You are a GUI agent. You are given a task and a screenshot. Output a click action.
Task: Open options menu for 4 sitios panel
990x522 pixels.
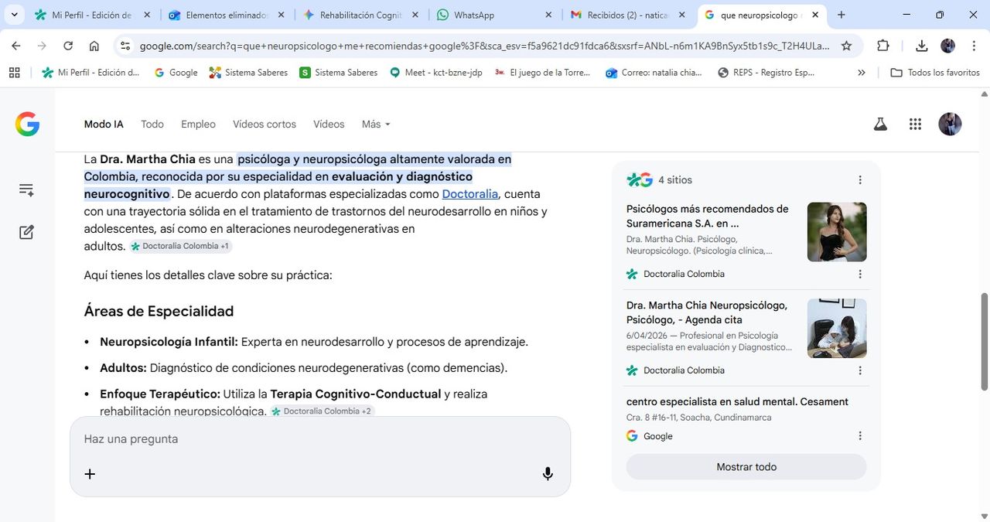(x=860, y=180)
